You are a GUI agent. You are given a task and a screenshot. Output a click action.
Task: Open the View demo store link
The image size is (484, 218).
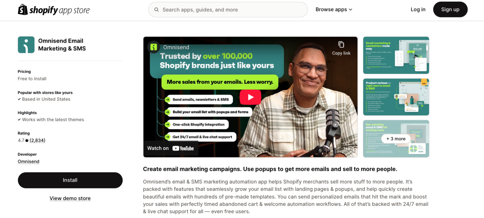click(70, 198)
